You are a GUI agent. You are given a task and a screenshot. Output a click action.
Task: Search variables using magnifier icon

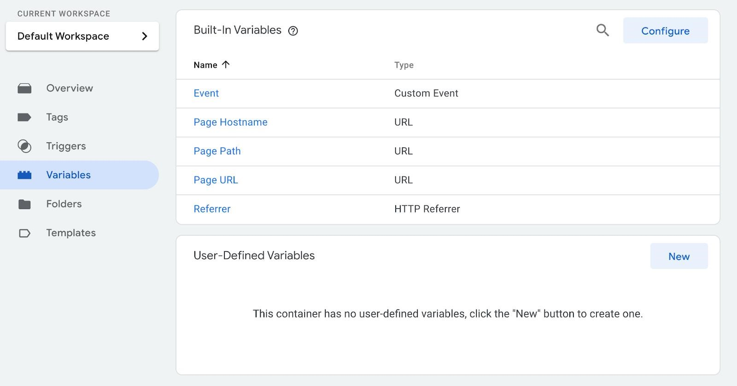602,30
